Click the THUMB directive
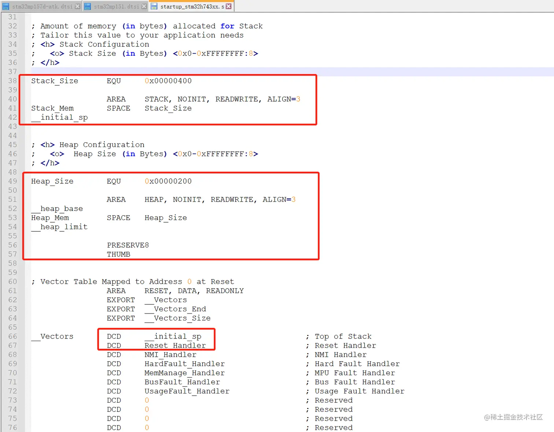 [118, 254]
